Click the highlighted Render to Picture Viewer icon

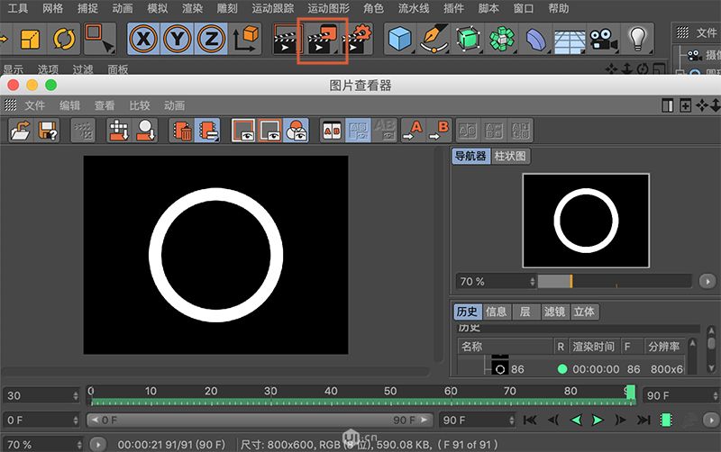click(322, 40)
